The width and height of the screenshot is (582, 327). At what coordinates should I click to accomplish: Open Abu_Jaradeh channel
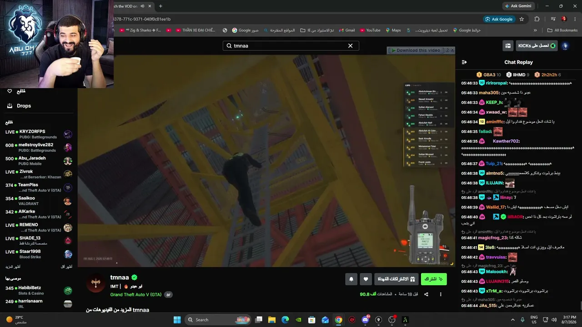[39, 161]
